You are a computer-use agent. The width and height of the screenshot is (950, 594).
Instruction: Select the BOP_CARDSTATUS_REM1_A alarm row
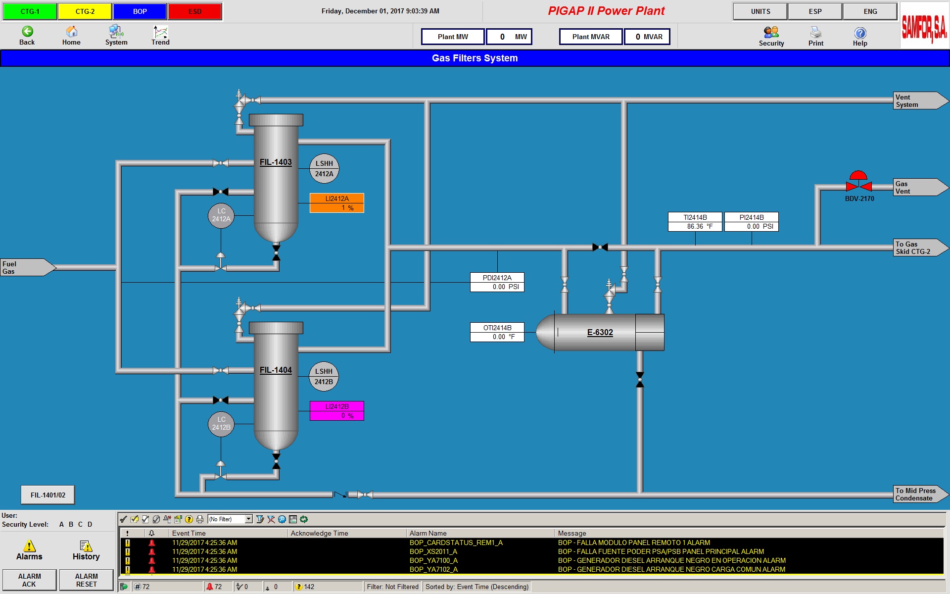(532, 543)
